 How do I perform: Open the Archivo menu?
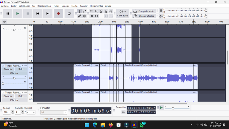click(5, 6)
